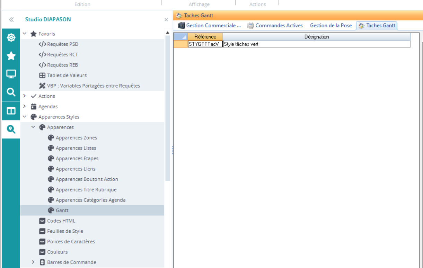Open favorites star icon in sidebar
Screen dimensions: 423x268
click(11, 56)
